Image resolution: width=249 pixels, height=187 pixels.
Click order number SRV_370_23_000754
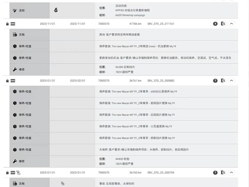click(x=161, y=172)
